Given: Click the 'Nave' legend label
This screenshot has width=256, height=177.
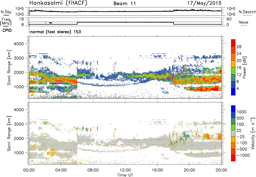Looking at the screenshot, I should point(244,22).
